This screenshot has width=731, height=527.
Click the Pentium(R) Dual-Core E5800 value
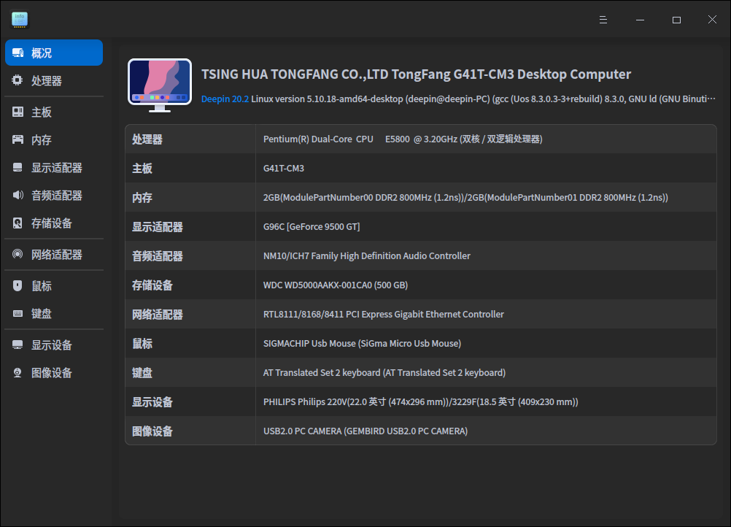tap(402, 139)
